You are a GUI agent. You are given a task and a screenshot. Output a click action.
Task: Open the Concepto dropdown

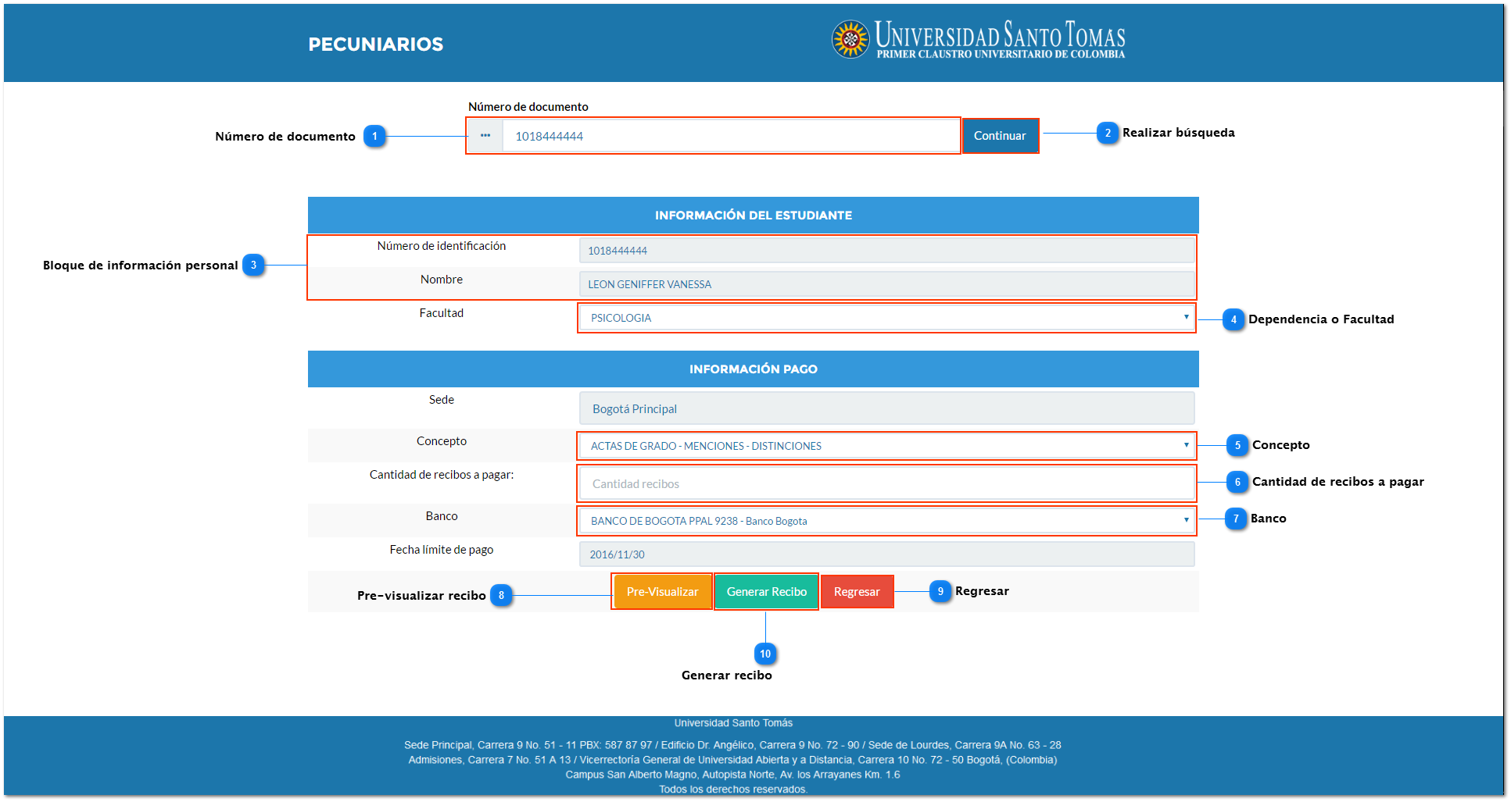click(886, 446)
